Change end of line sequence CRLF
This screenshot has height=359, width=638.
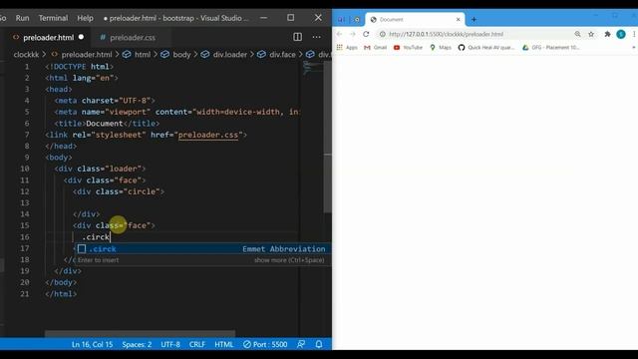[197, 344]
